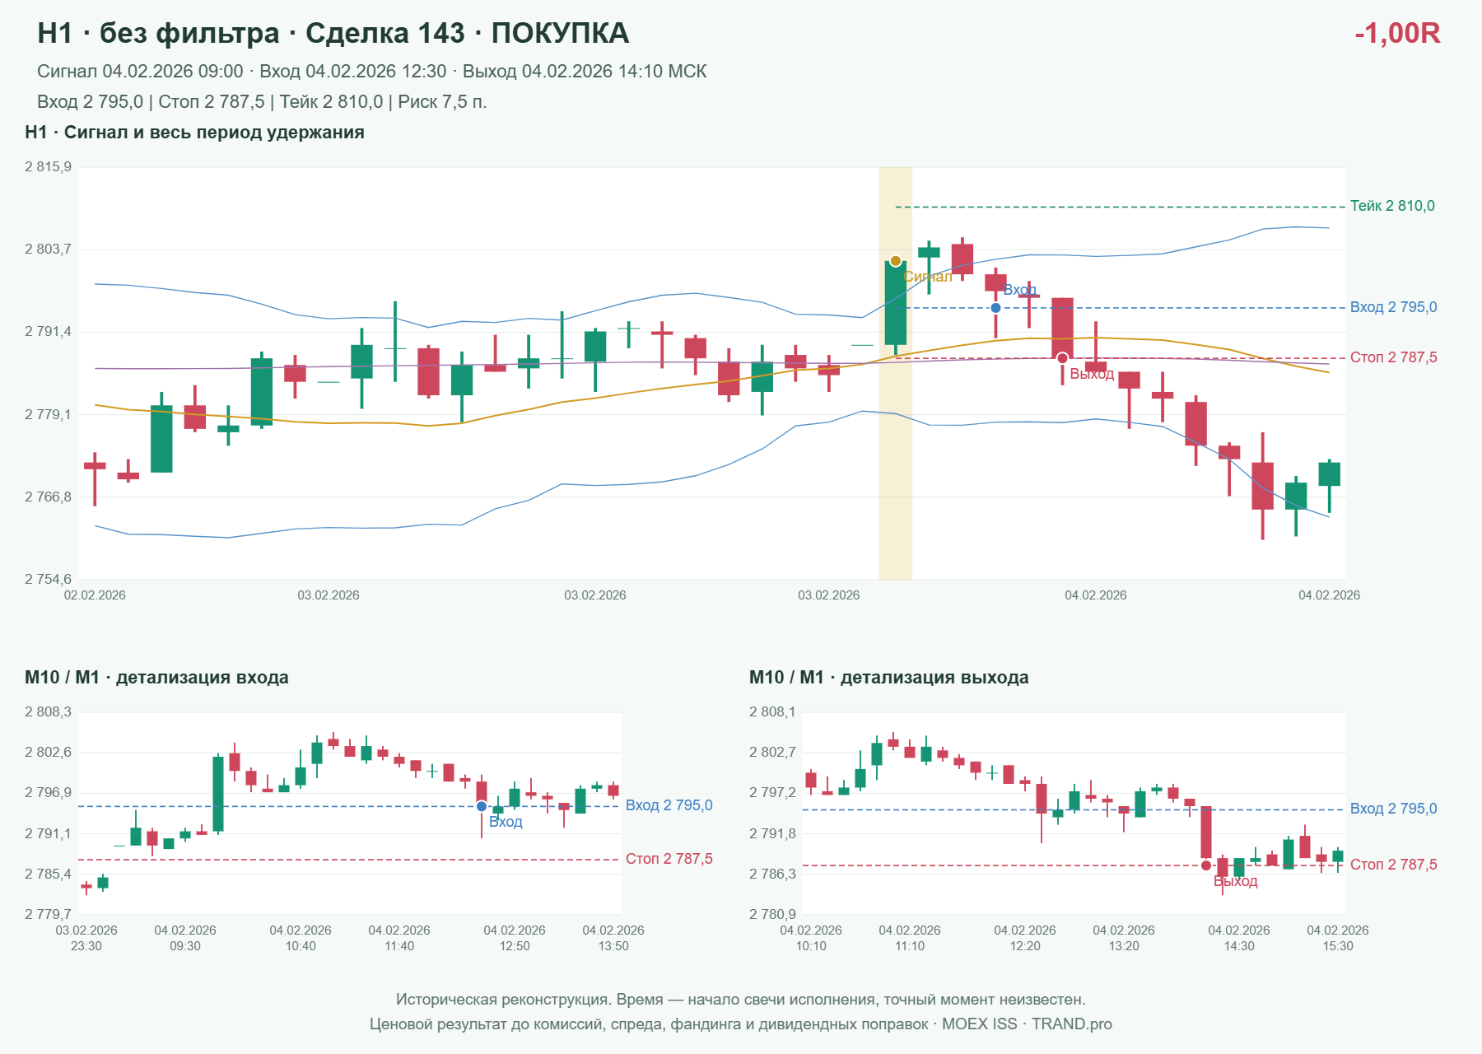Click the 02.02.2026 date axis label

tap(95, 595)
